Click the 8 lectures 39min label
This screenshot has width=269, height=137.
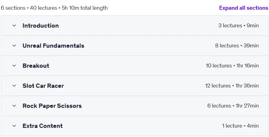point(237,46)
